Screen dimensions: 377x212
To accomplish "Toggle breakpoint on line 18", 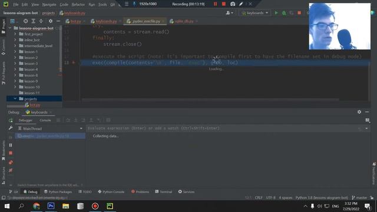I will [74, 63].
